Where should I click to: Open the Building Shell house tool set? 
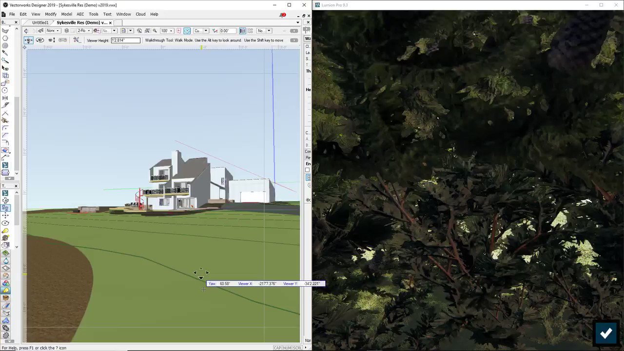(5, 276)
